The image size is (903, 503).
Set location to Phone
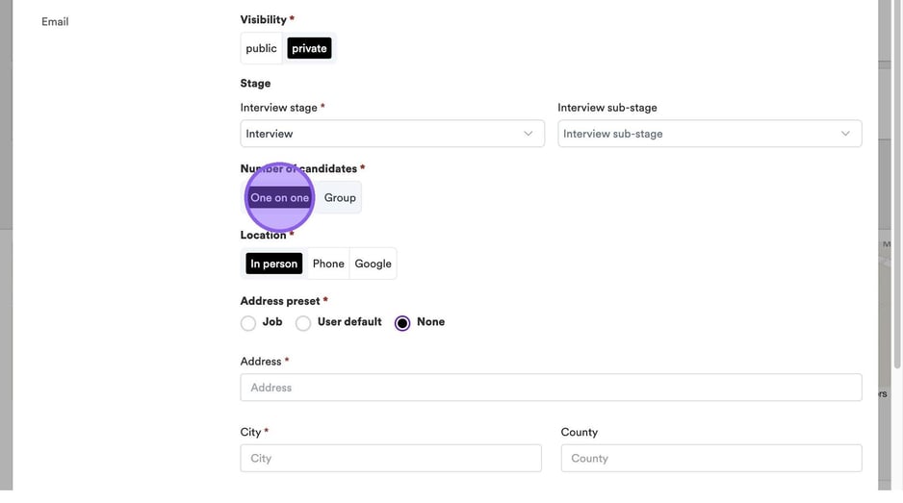[328, 264]
